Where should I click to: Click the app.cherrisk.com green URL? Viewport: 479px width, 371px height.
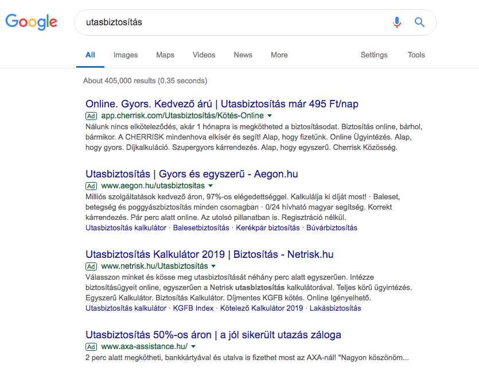click(182, 115)
